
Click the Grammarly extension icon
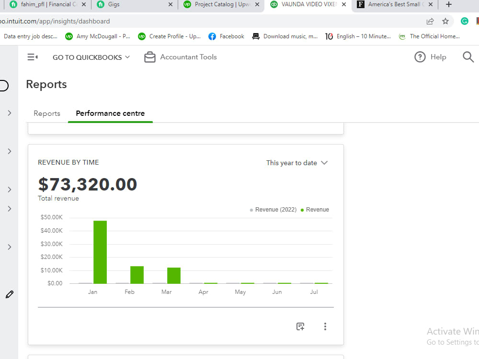click(464, 21)
